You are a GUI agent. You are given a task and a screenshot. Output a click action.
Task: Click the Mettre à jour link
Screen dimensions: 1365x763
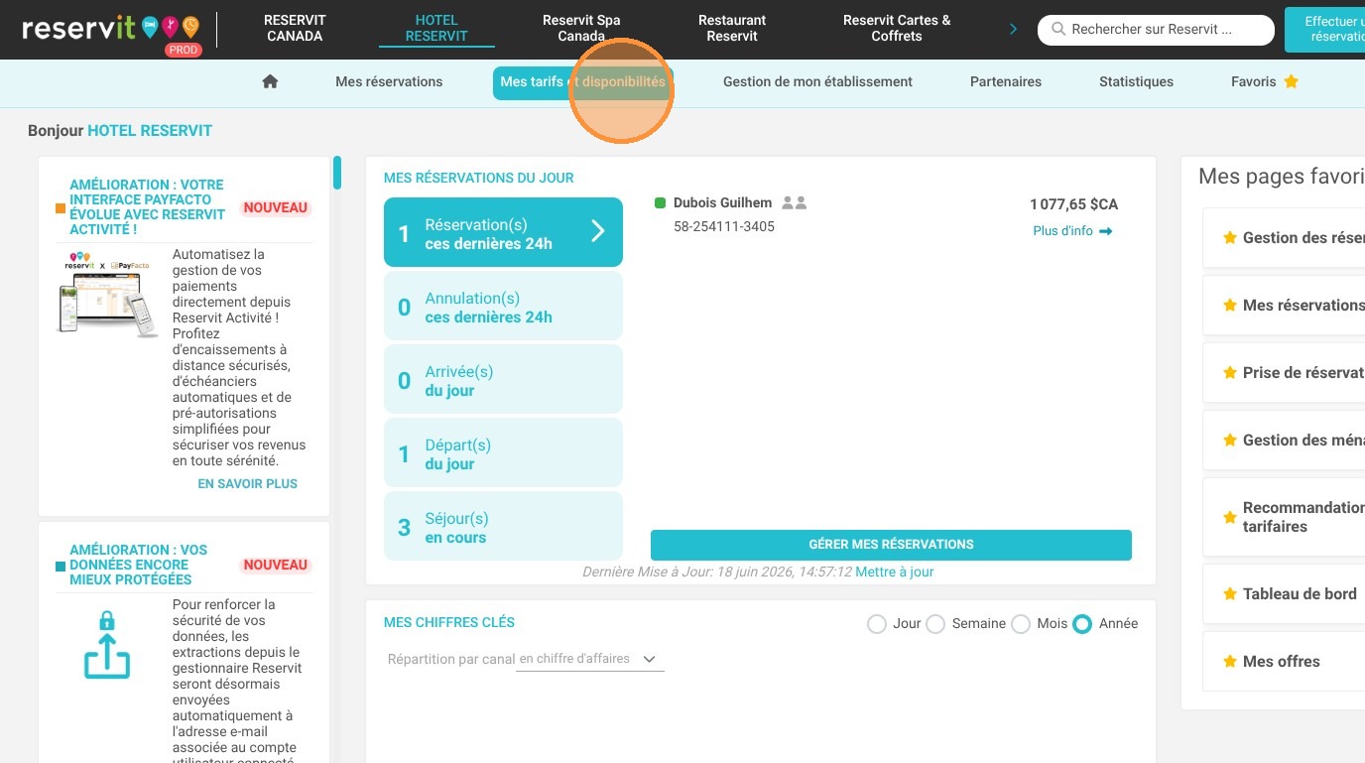895,572
